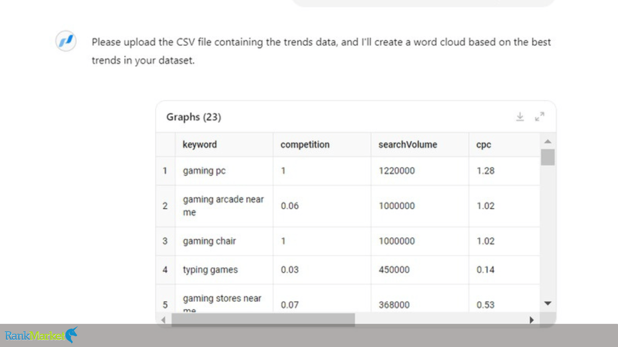
Task: Click row number 2 in table
Action: pyautogui.click(x=165, y=206)
